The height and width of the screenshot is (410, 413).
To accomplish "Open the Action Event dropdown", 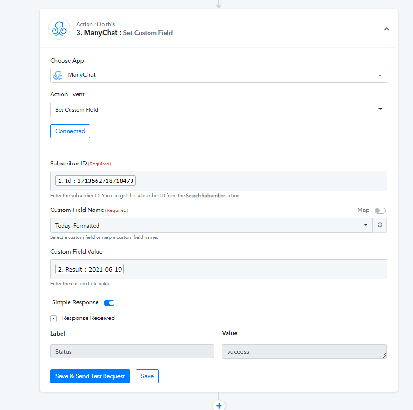I will (219, 109).
